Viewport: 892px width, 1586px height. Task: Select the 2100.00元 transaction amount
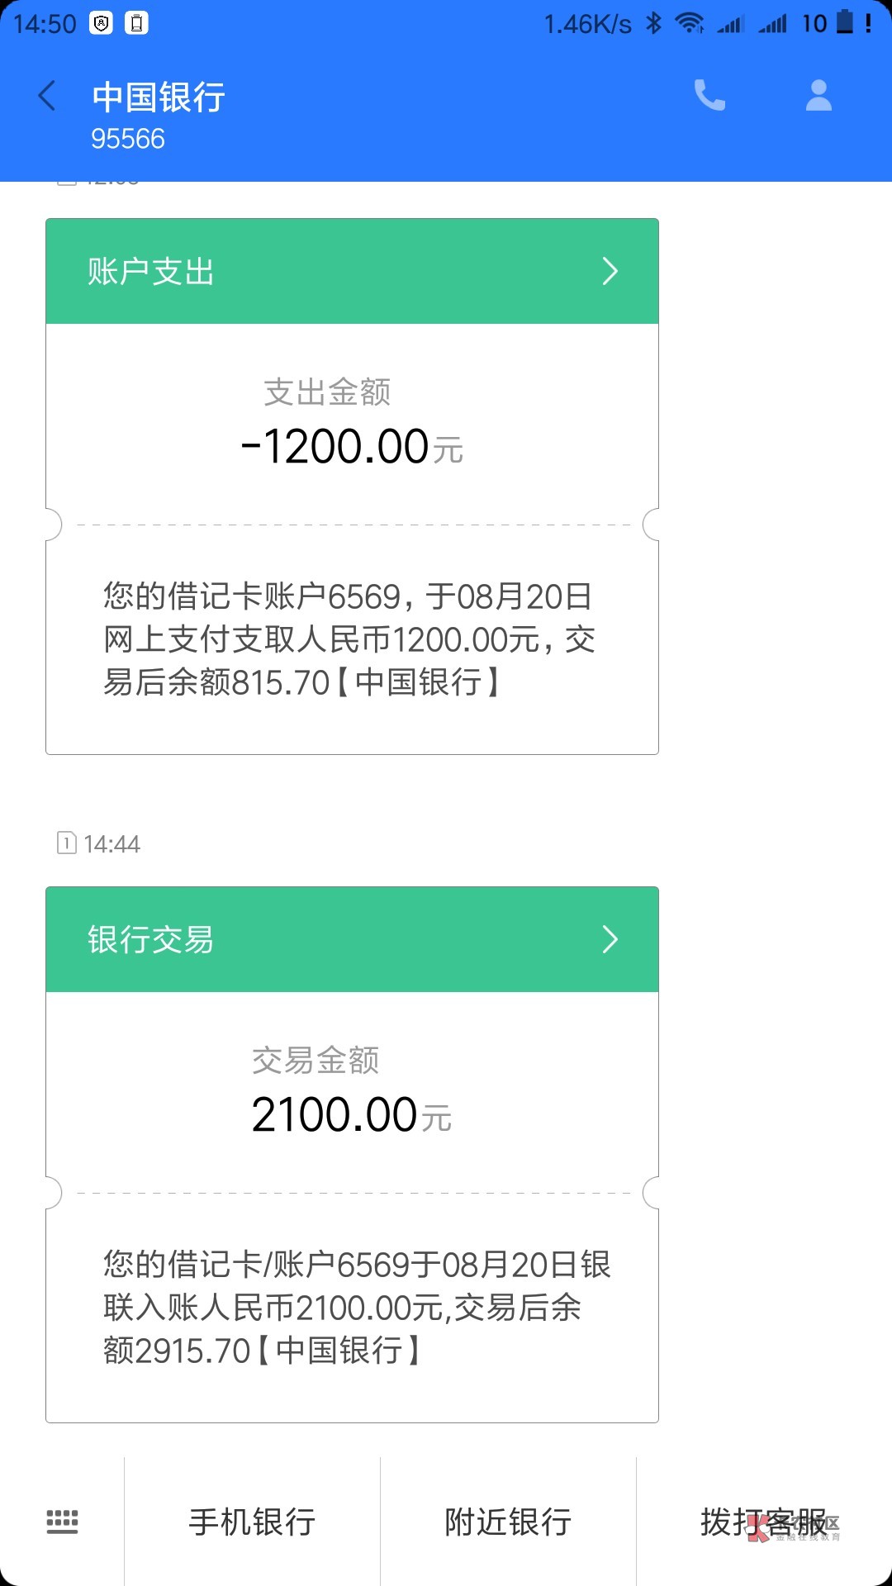click(352, 1115)
